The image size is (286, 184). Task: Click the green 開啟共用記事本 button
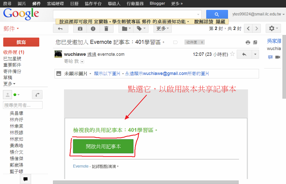point(103,146)
